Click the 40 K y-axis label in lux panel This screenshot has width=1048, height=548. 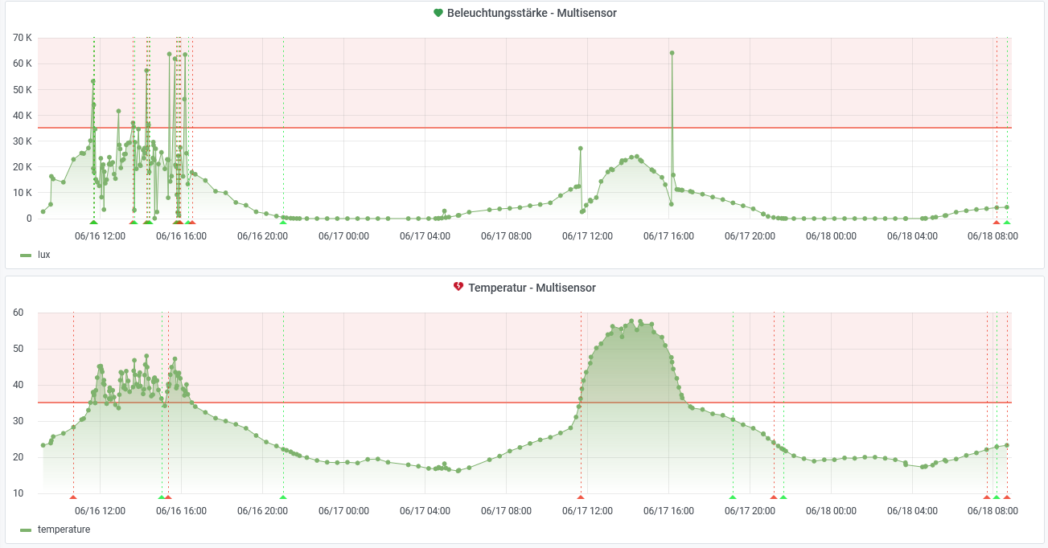click(23, 115)
